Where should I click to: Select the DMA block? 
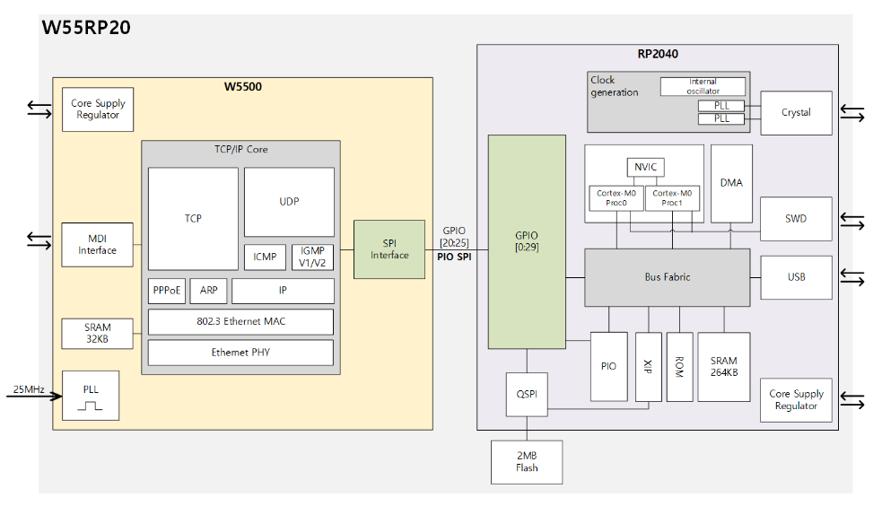tap(731, 183)
